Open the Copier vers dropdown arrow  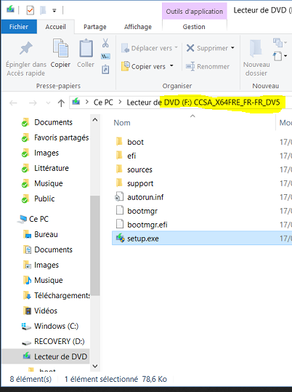[x=171, y=66]
